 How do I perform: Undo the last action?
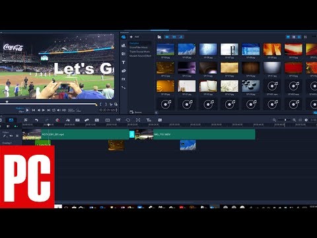36,120
